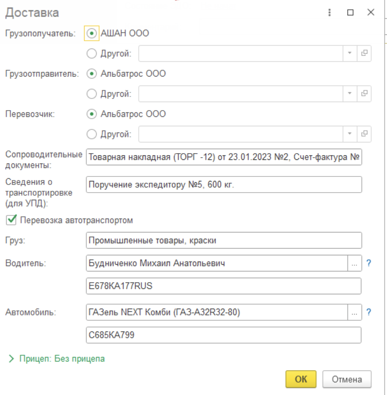Click the Сопроводительные документы text field
The height and width of the screenshot is (395, 387).
tap(223, 157)
